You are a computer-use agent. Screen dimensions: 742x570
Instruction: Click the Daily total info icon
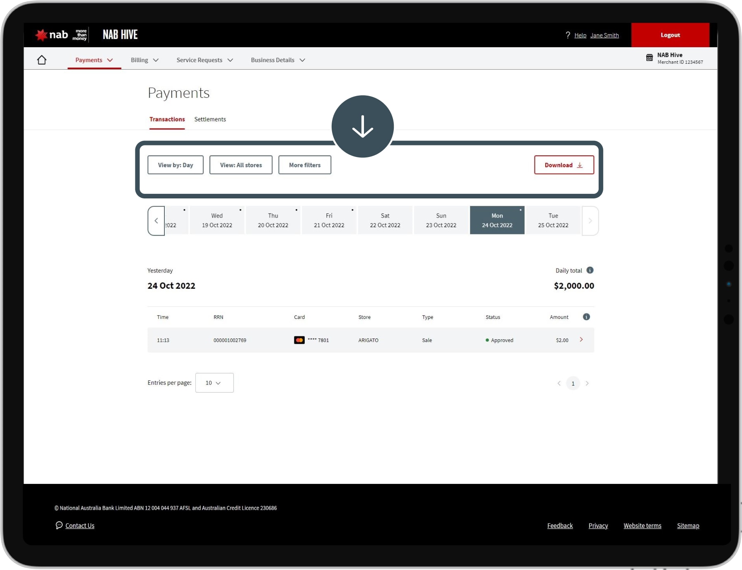coord(590,270)
